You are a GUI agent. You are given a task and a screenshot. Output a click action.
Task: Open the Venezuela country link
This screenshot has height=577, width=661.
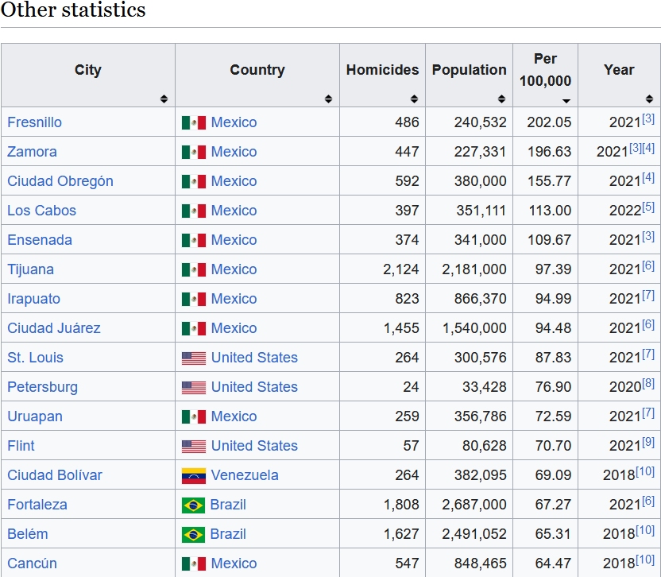(245, 475)
